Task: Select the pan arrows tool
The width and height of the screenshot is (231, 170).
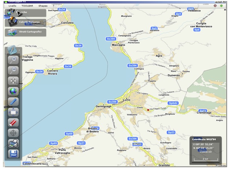Action: 13,80
